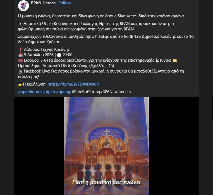This screenshot has height=195, width=213.
Task: Click the caption Γιατί η μουσική μας ενώνει
Action: 106,182
